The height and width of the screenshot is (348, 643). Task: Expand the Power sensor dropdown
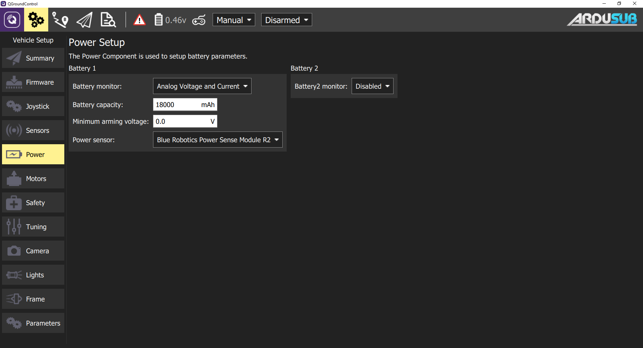218,140
